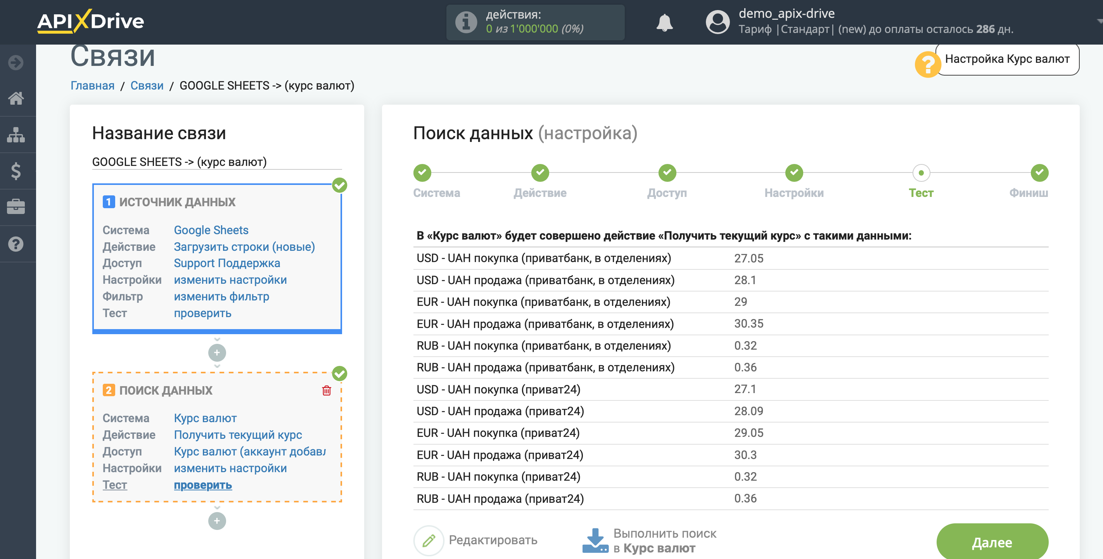Open billing dollar icon in sidebar

16,171
